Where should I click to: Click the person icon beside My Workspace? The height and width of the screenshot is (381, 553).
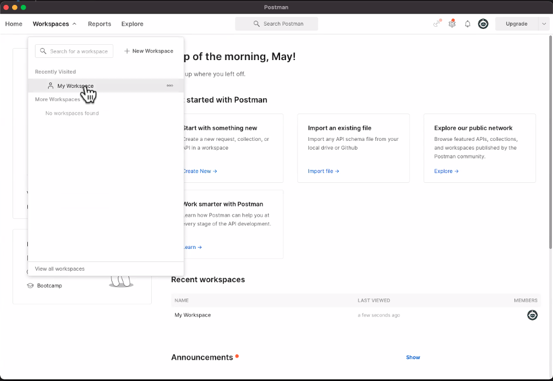[x=50, y=86]
